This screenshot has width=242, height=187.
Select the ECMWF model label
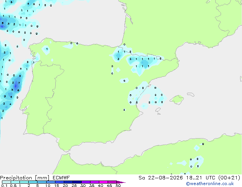[x=61, y=178]
